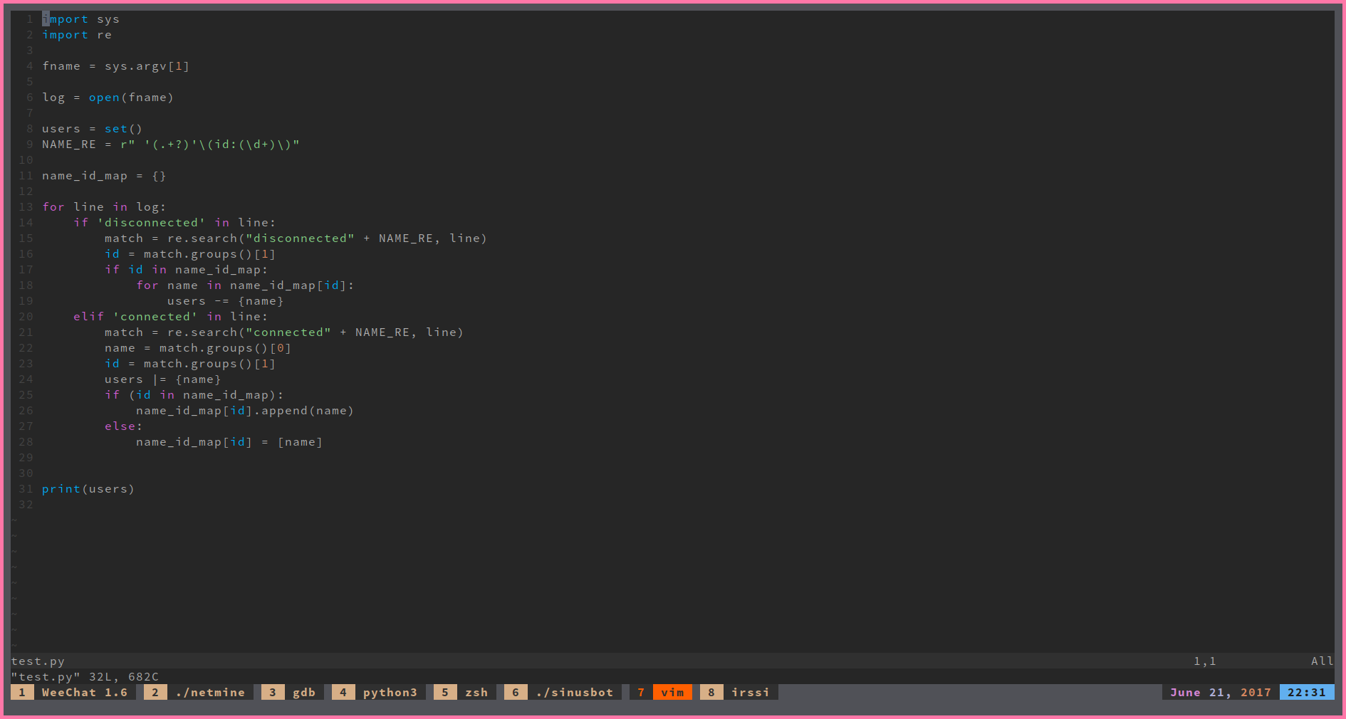Click the 1,1 cursor position indicator
1346x719 pixels.
coord(1204,661)
